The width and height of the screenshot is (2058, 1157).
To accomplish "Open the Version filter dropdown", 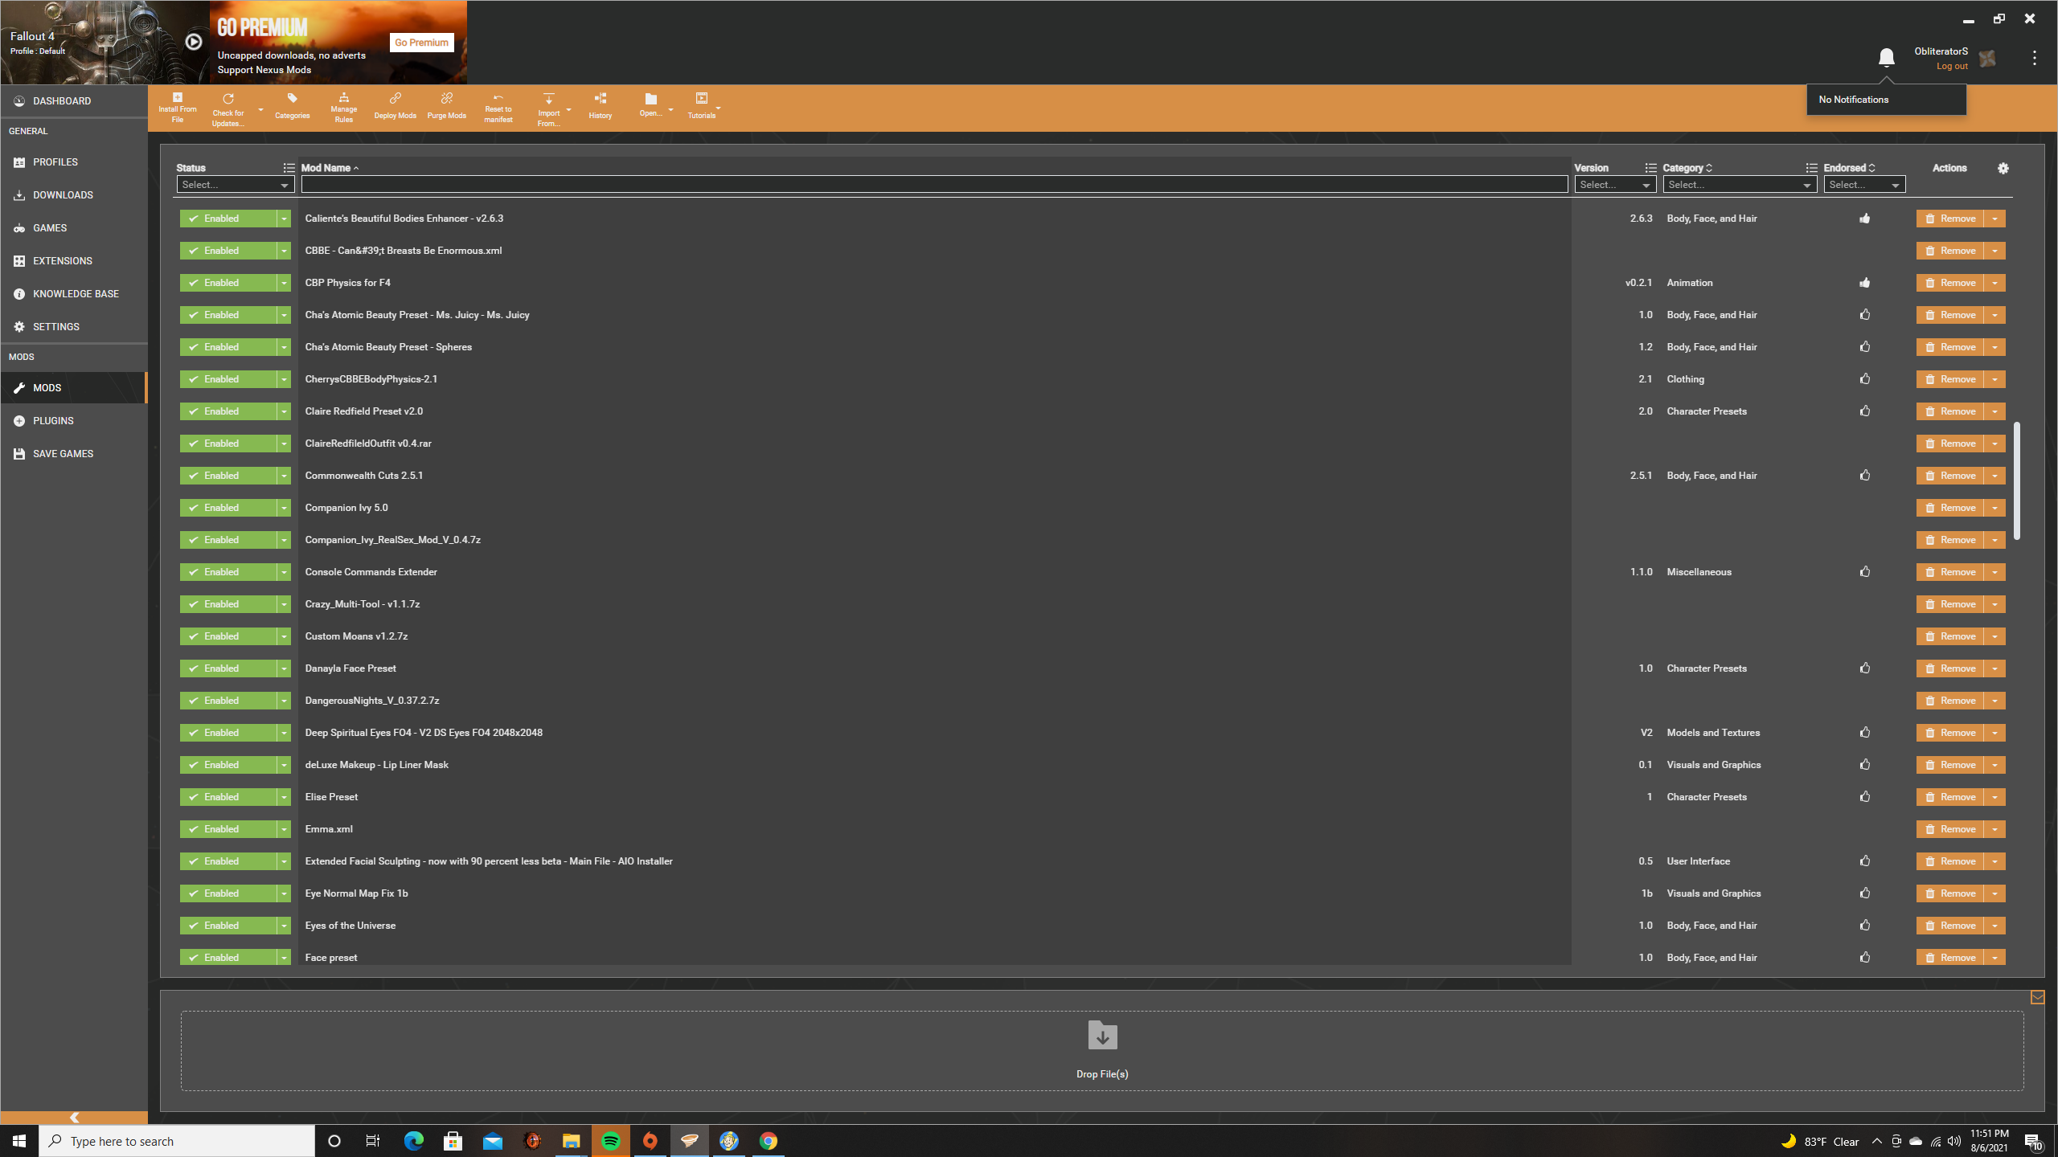I will (x=1615, y=185).
